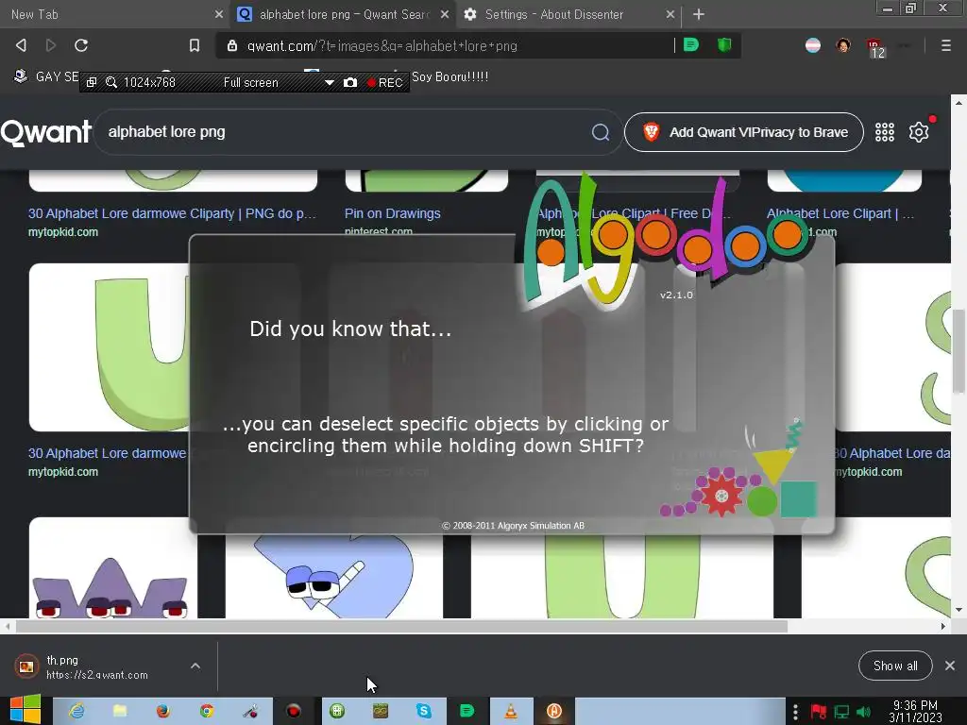Click the blue letter with sunglasses thumbnail
Screen dimensions: 967x725
click(x=333, y=577)
